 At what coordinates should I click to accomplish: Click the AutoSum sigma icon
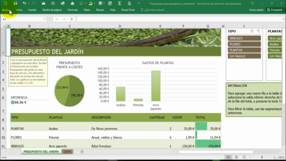120,3
